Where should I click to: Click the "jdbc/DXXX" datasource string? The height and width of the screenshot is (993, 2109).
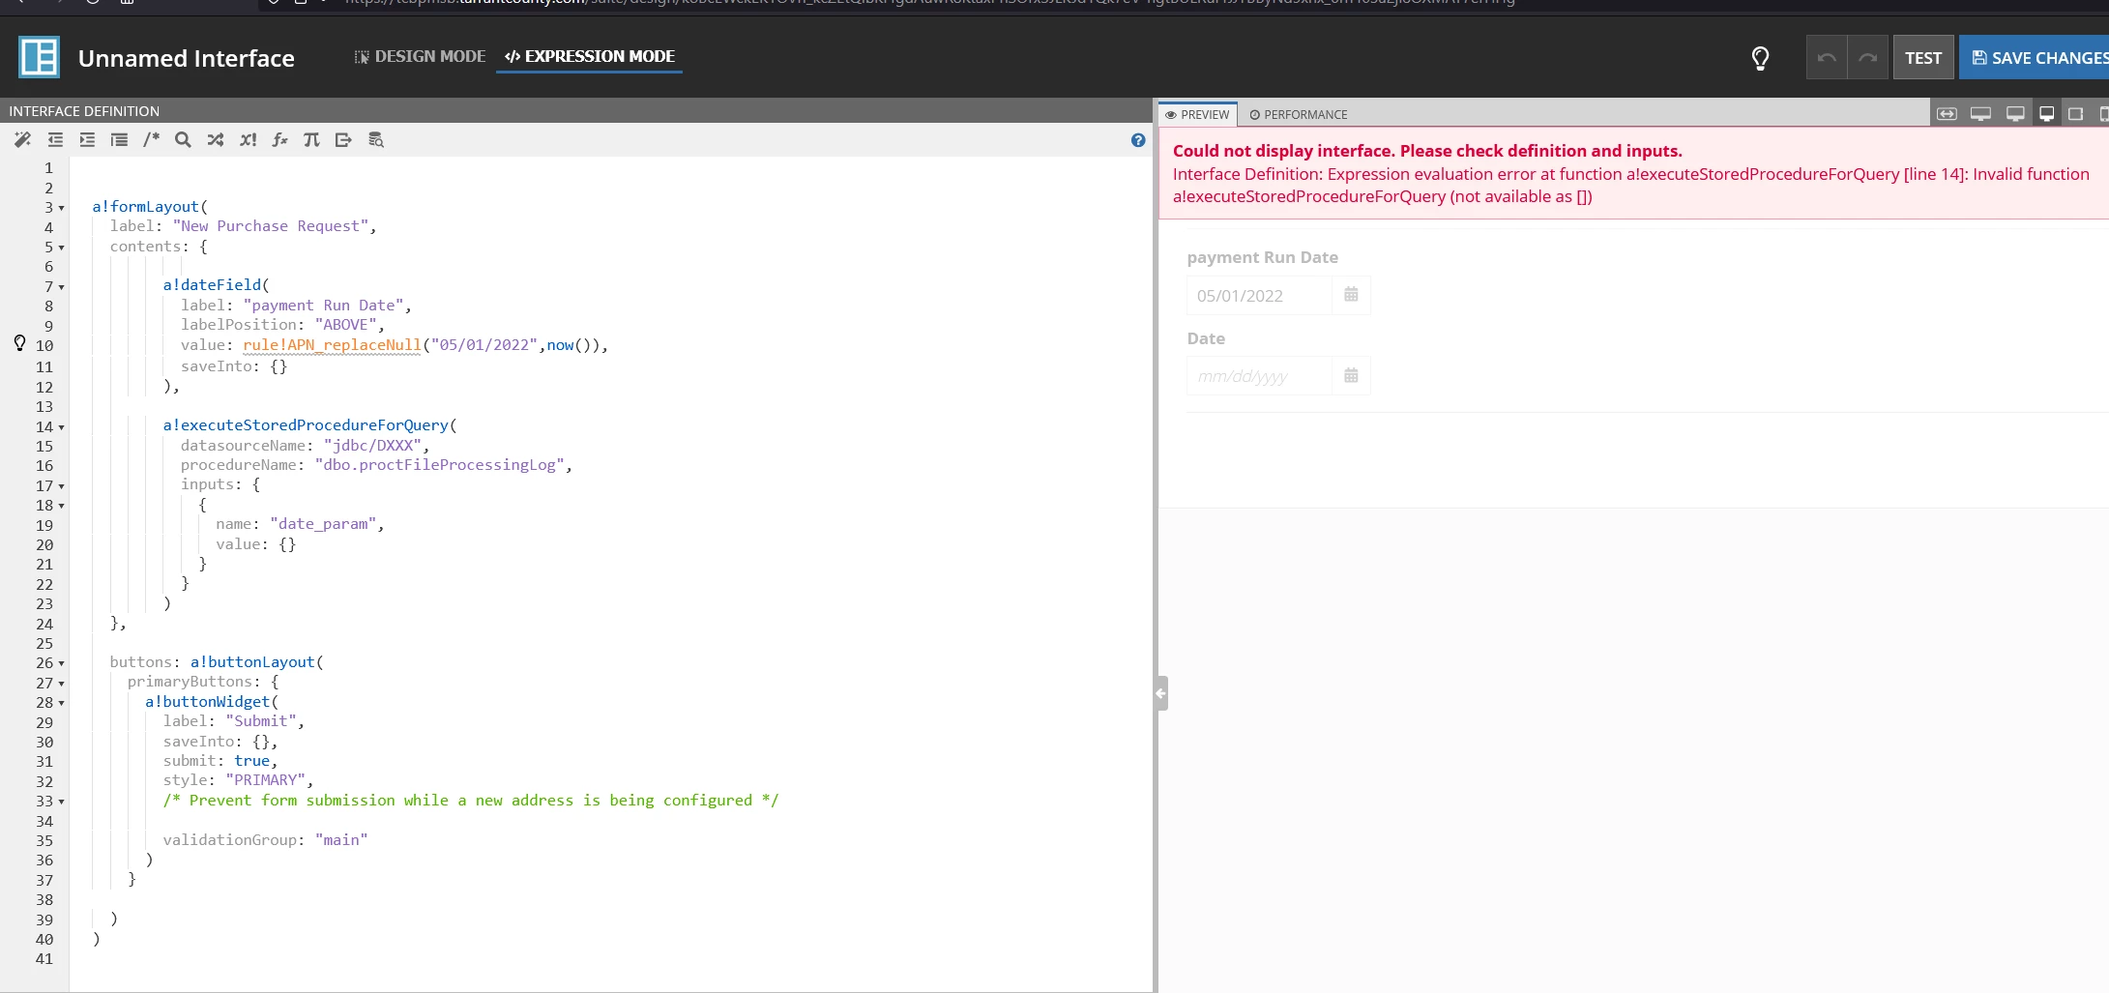pyautogui.click(x=372, y=446)
